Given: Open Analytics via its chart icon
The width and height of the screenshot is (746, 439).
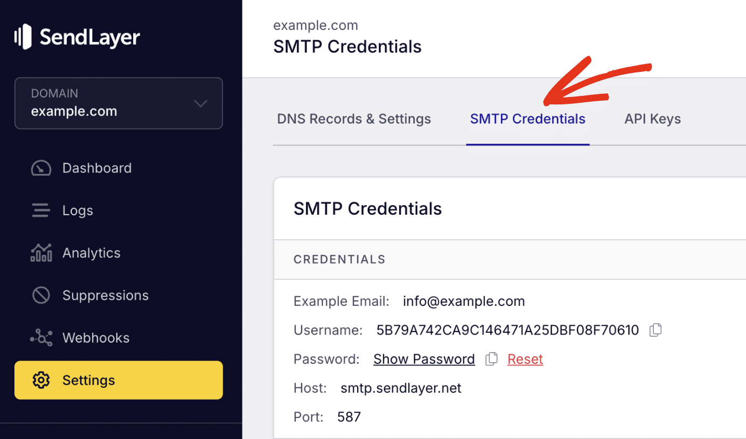Looking at the screenshot, I should [41, 253].
